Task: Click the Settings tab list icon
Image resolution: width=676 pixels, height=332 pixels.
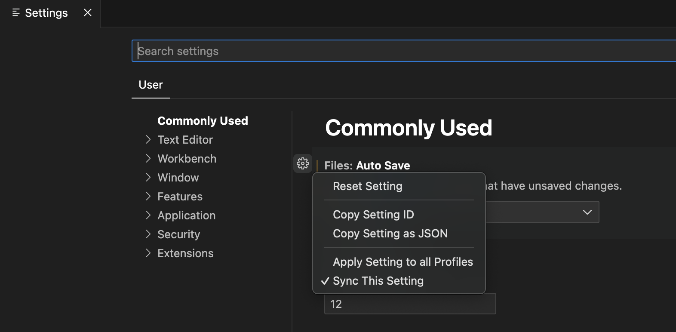Action: pyautogui.click(x=16, y=13)
